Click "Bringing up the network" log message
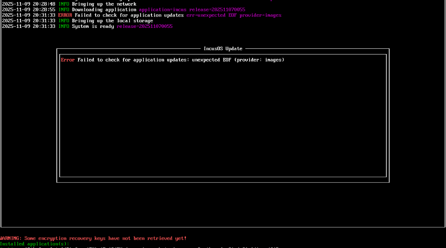 tap(104, 4)
